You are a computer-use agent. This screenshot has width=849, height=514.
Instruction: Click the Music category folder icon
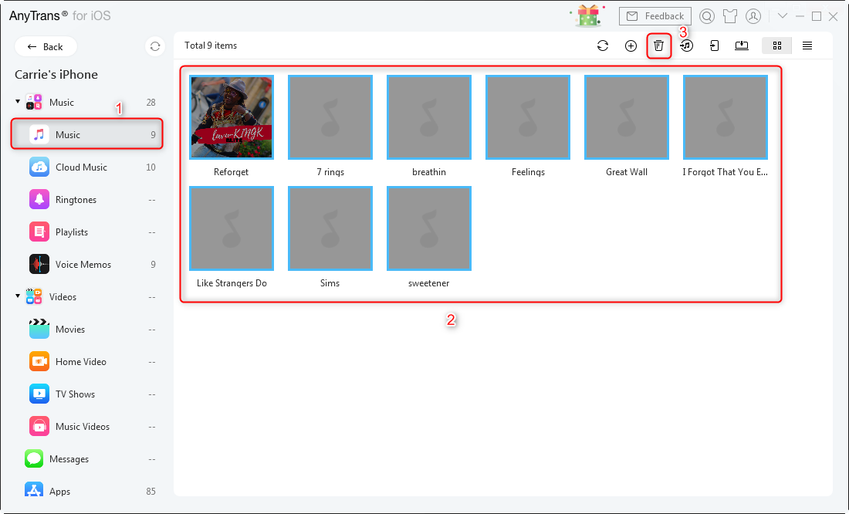point(34,103)
